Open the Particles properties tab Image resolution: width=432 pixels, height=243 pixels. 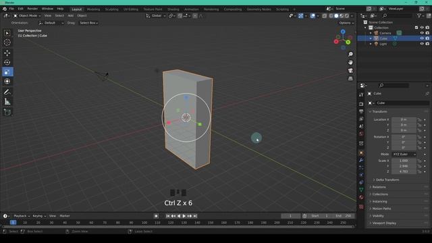[x=361, y=167]
